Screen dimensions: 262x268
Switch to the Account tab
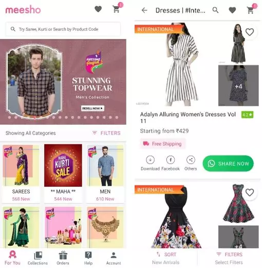(114, 258)
